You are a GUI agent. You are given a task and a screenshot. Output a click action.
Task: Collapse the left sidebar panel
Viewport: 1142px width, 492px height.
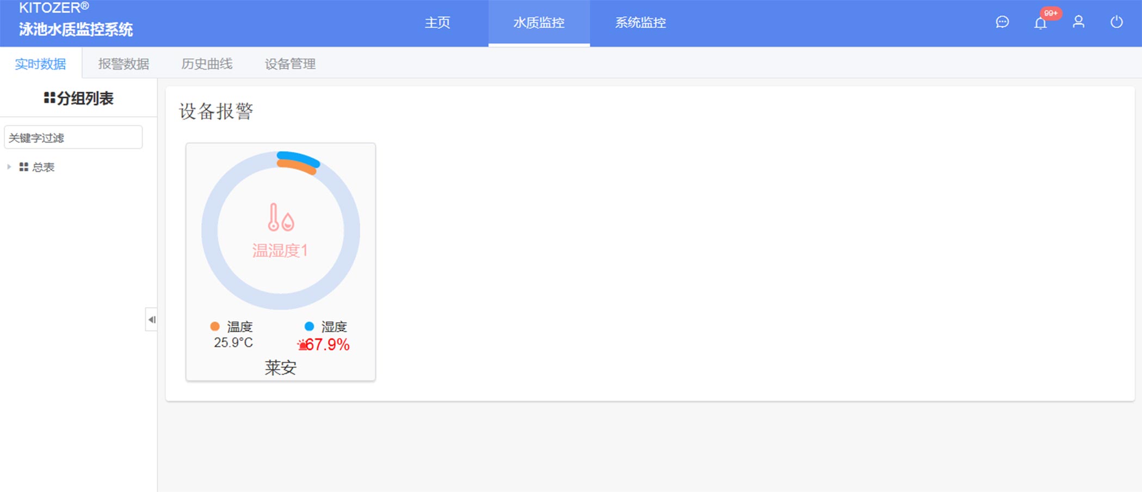tap(151, 320)
